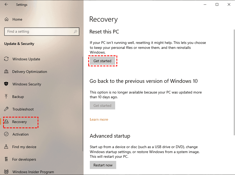Click the Find my device icon
This screenshot has width=235, height=175.
pos(7,147)
